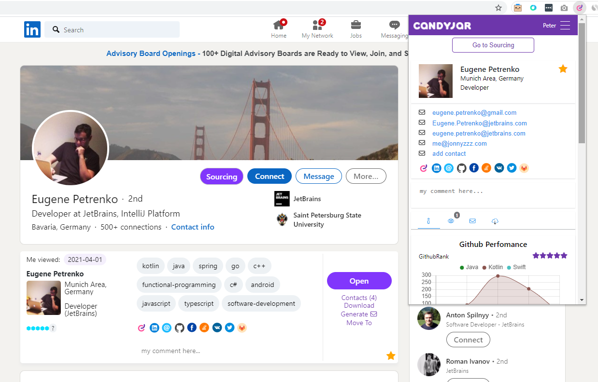Click the Generate link on card
This screenshot has height=382, width=598.
[359, 314]
